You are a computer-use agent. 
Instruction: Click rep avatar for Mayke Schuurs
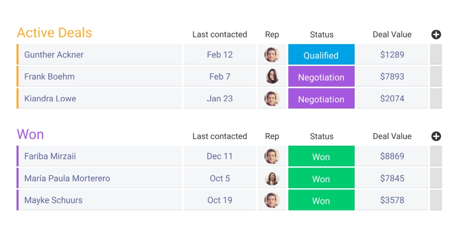[272, 200]
